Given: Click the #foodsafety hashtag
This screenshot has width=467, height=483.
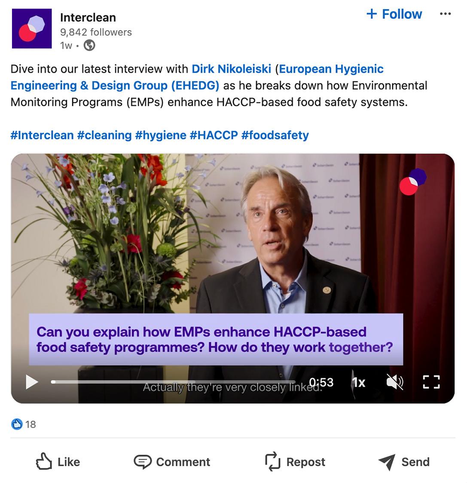Looking at the screenshot, I should click(275, 135).
